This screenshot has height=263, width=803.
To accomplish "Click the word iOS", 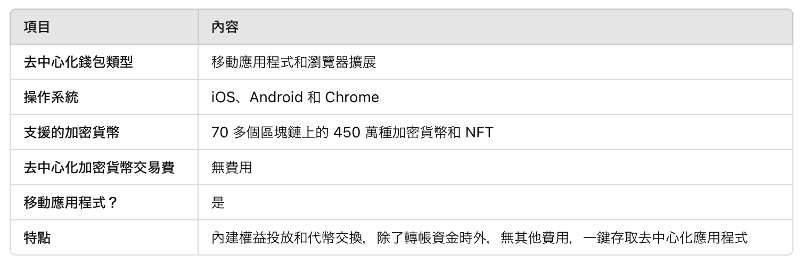I will [x=225, y=97].
